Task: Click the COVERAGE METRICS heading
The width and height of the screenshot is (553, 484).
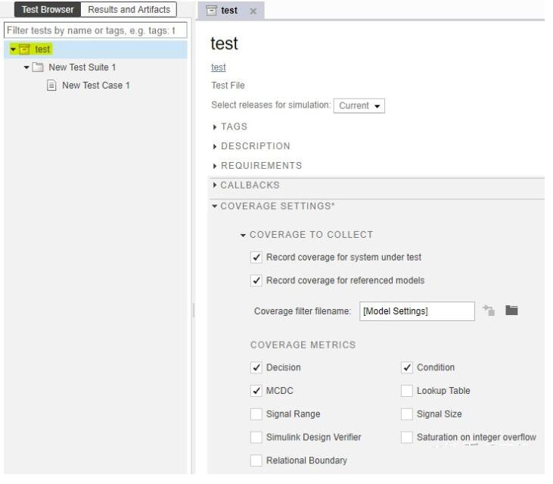Action: (303, 345)
